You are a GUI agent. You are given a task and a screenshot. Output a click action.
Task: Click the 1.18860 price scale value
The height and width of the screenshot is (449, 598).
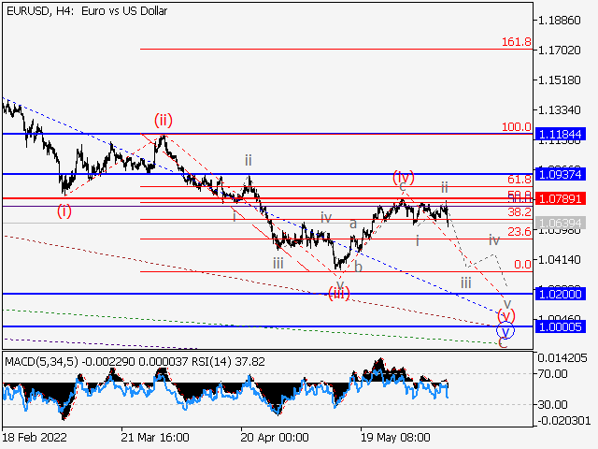[559, 20]
